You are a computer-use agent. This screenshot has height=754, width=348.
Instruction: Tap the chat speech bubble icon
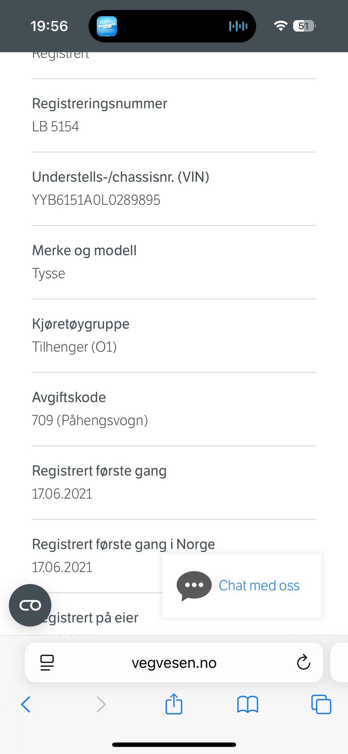(194, 586)
